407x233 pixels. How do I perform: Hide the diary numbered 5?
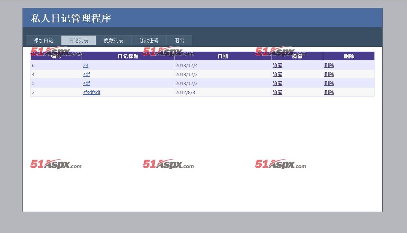pyautogui.click(x=277, y=84)
